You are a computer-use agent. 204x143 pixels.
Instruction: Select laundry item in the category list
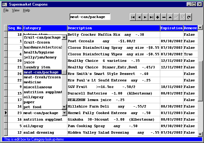tap(43, 67)
